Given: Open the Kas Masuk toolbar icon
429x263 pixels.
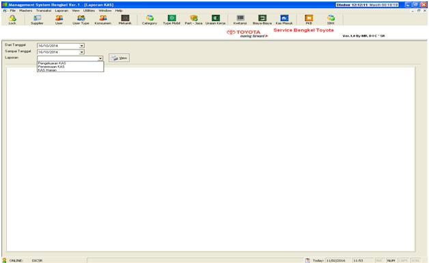Looking at the screenshot, I should 284,20.
